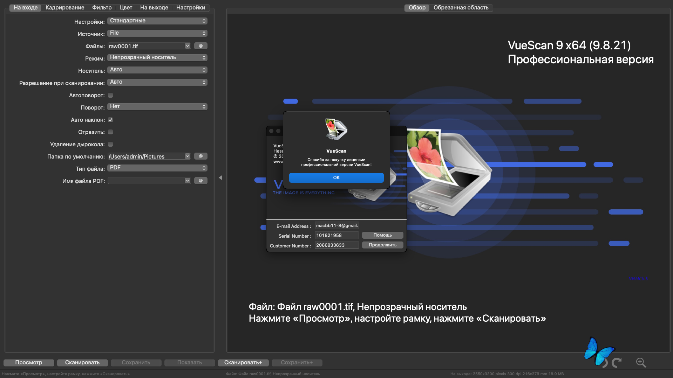This screenshot has width=673, height=378.
Task: Click the @ button beside Имя файла PDF
Action: [201, 181]
